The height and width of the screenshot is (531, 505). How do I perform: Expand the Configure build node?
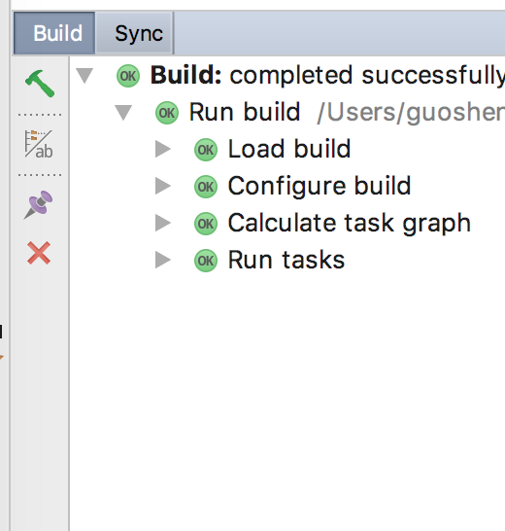(163, 187)
